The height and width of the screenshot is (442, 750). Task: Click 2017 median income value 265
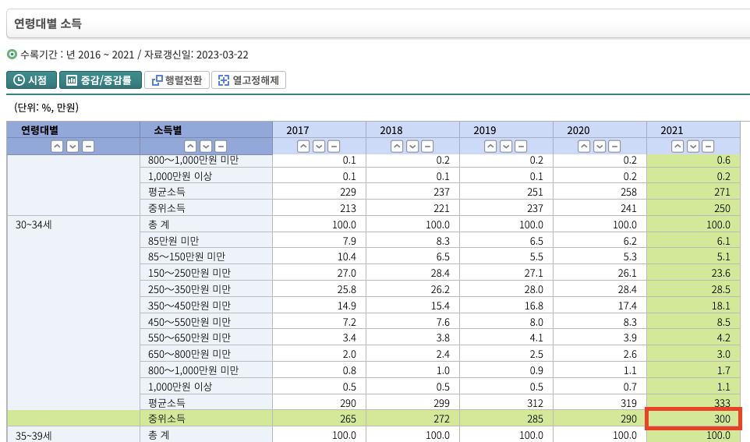319,419
